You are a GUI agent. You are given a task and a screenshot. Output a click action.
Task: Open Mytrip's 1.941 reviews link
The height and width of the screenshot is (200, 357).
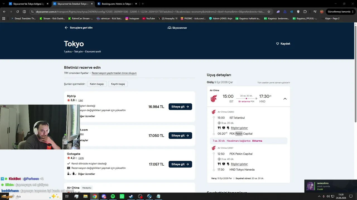[81, 100]
